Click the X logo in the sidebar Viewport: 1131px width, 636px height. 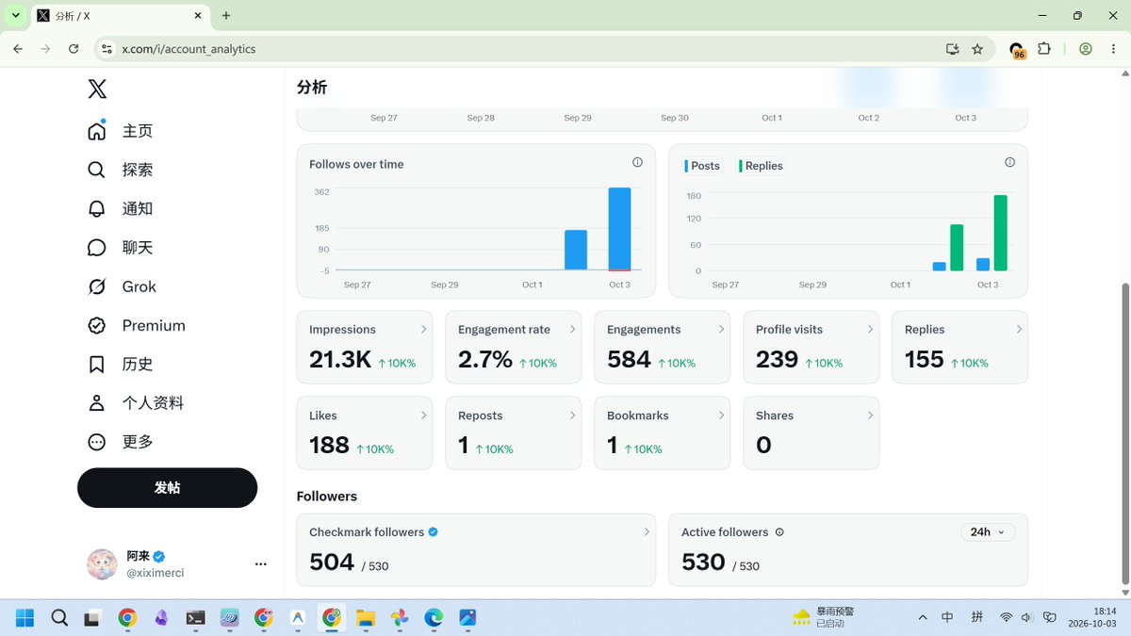tap(97, 89)
